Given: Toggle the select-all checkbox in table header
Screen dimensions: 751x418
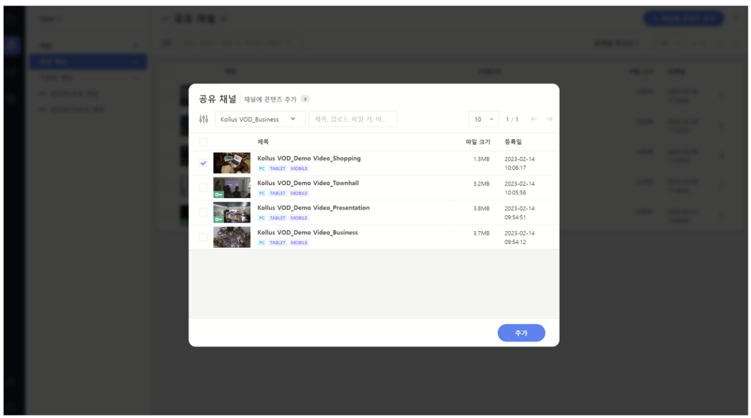Looking at the screenshot, I should [203, 142].
